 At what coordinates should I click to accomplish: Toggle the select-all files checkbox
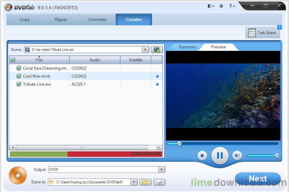(x=13, y=60)
